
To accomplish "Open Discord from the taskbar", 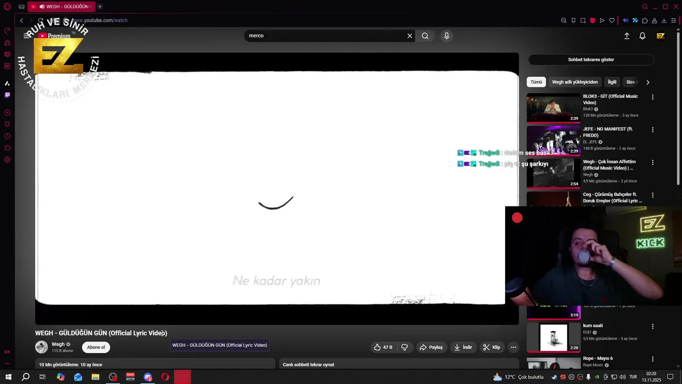I will [148, 377].
